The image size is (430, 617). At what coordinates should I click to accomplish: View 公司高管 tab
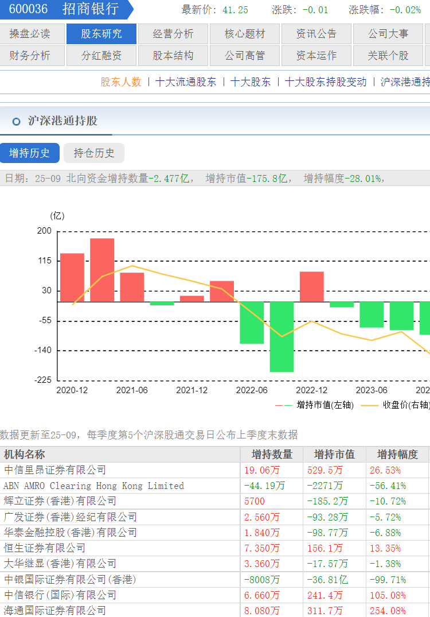(x=245, y=56)
